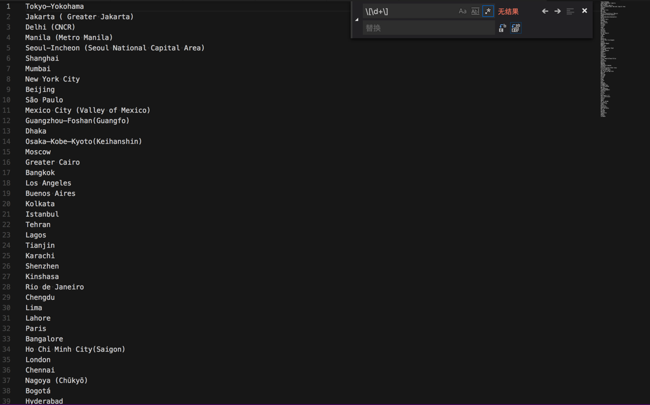The height and width of the screenshot is (405, 650).
Task: Click on Beijing text
Action: (x=40, y=89)
